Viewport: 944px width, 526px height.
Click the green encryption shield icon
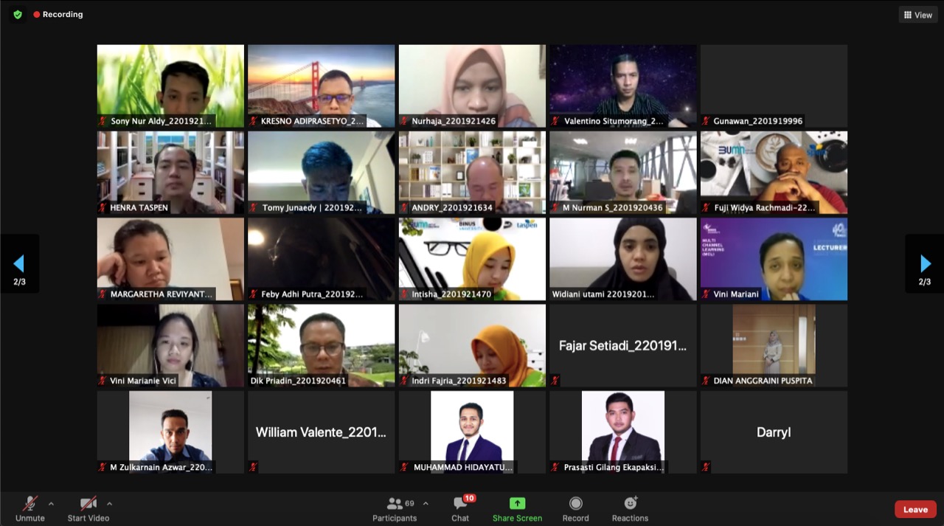coord(18,14)
